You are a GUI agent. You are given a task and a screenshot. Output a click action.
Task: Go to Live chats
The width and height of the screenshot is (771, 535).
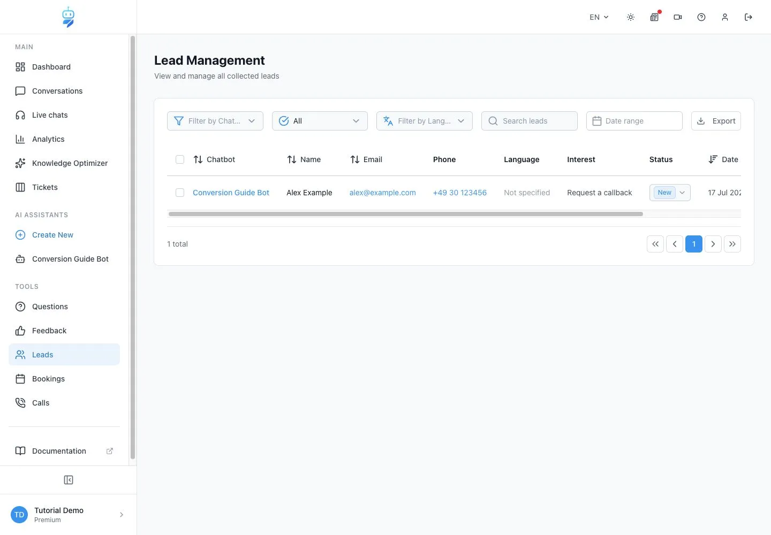(64, 115)
